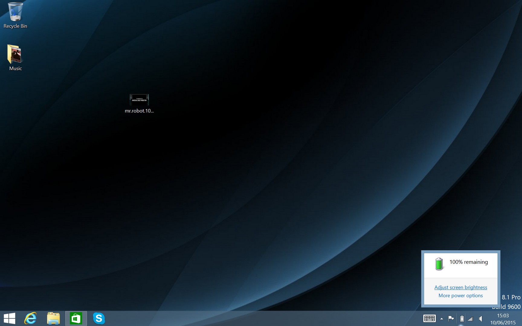This screenshot has height=326, width=522.
Task: Click the green battery icon in popup
Action: tap(439, 264)
